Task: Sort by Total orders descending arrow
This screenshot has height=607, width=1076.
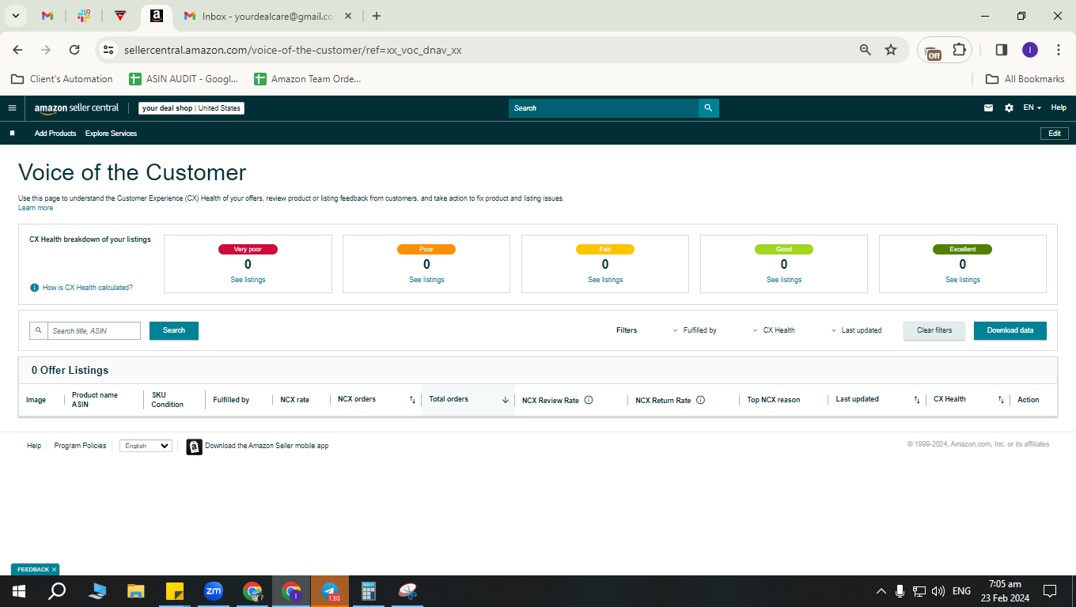Action: point(506,400)
